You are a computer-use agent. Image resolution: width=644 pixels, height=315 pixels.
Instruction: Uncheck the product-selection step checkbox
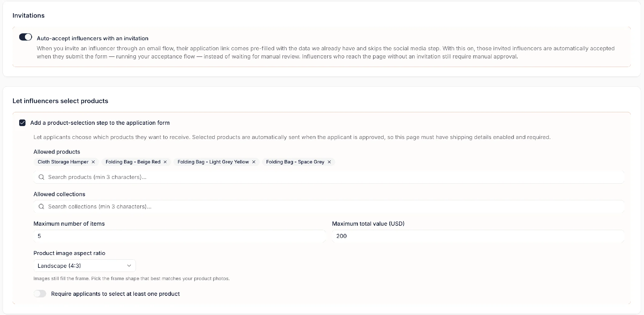(x=22, y=123)
